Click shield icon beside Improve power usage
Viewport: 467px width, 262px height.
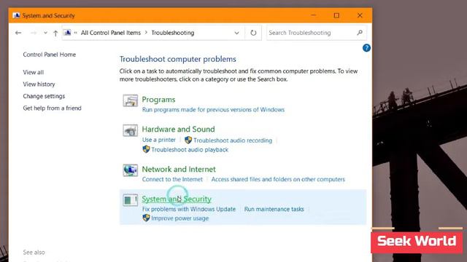[x=146, y=218]
